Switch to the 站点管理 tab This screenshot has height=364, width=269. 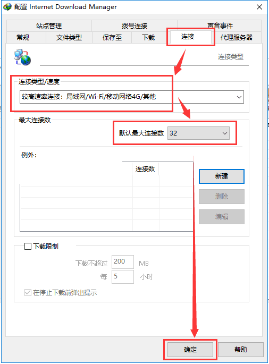click(x=49, y=26)
